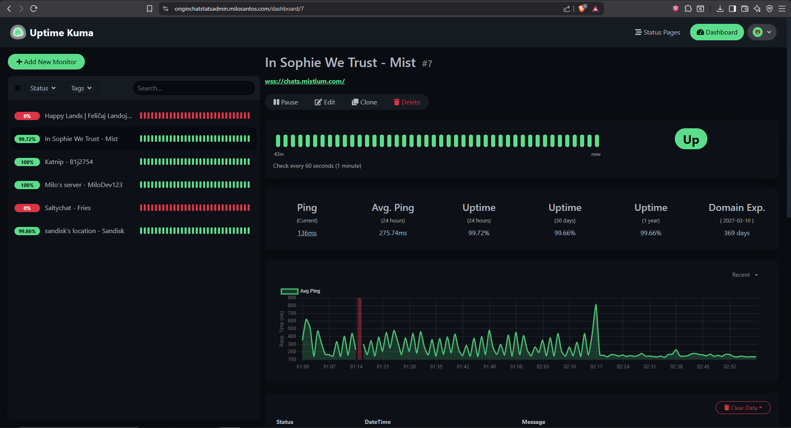This screenshot has width=791, height=428.
Task: Click Add New Monitor button
Action: (46, 62)
